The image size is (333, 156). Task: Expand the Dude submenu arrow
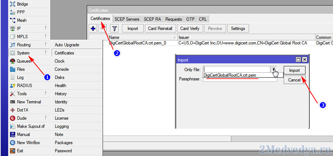46,118
